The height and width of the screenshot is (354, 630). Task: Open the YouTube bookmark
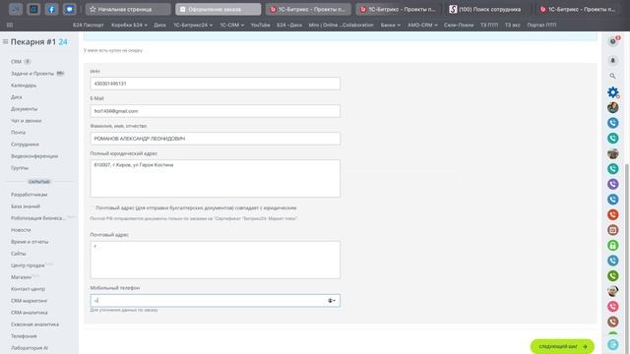pos(260,25)
